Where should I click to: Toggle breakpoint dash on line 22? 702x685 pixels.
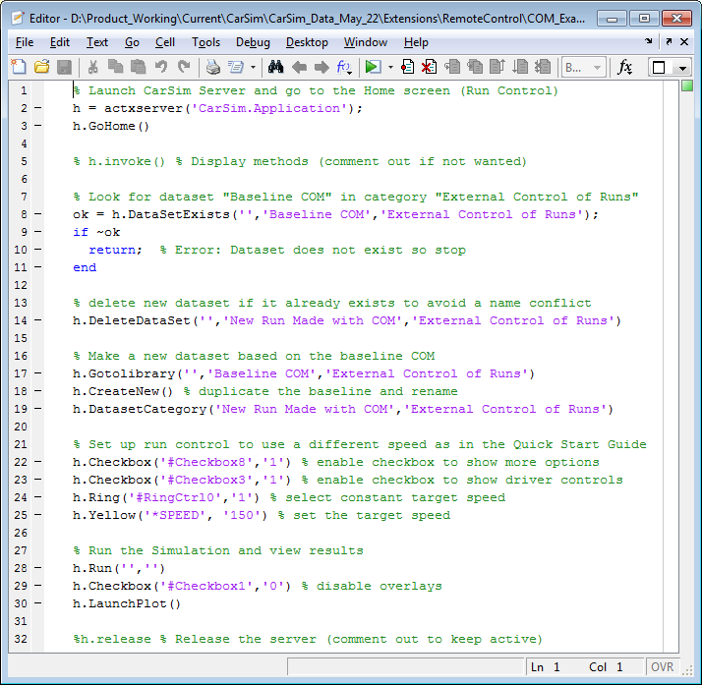pyautogui.click(x=38, y=461)
